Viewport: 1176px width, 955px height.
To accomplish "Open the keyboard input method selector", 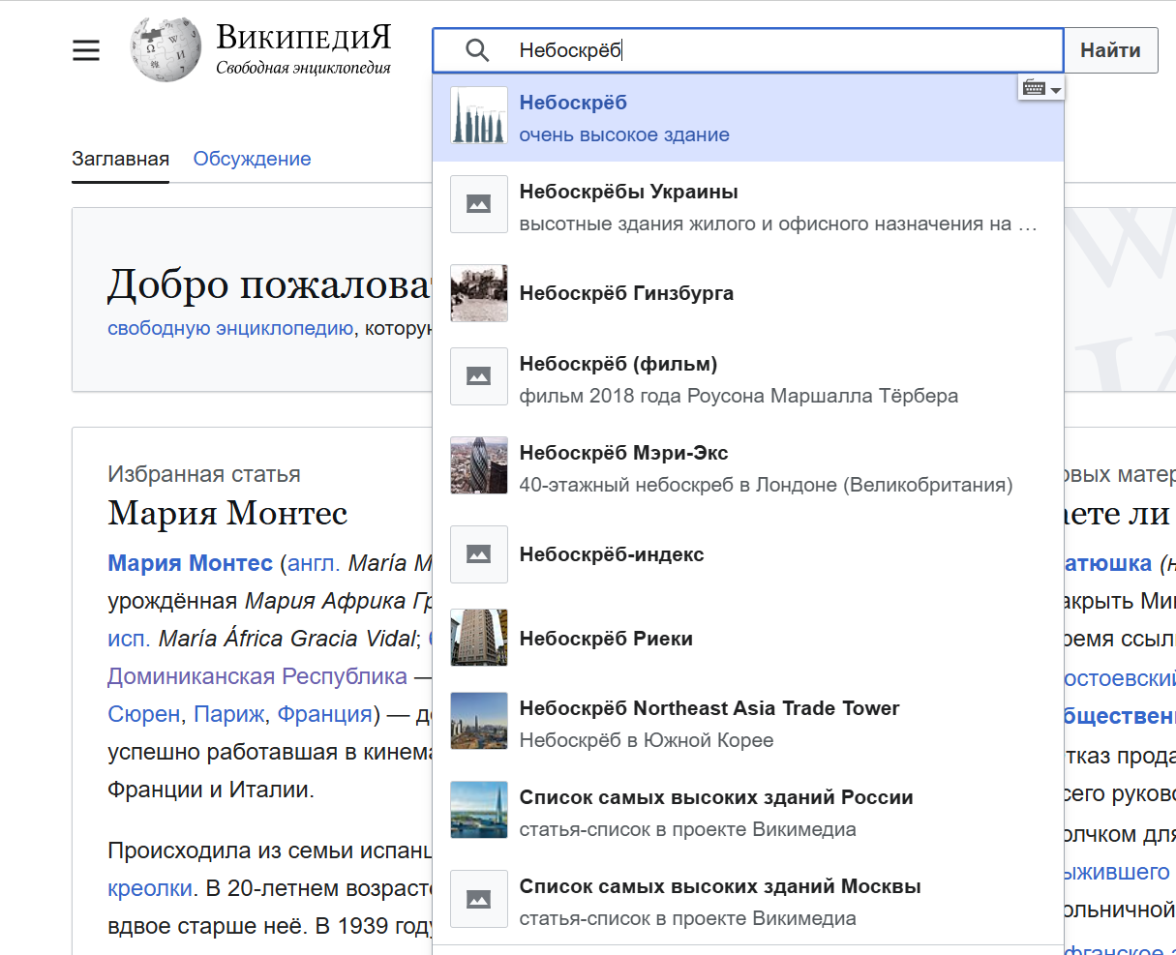I will tap(1040, 88).
